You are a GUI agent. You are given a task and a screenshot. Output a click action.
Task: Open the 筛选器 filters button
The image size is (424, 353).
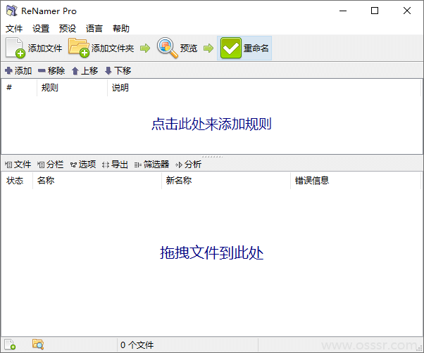151,165
